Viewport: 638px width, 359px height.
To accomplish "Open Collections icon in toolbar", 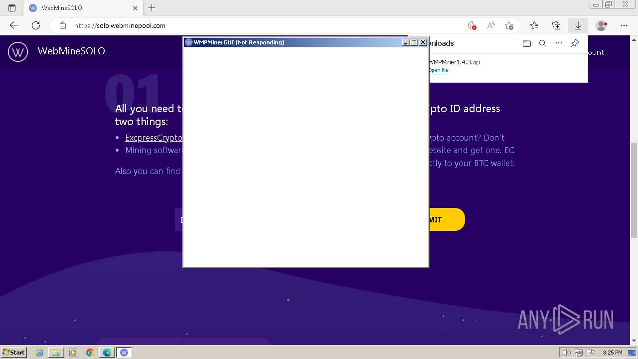I will tap(556, 25).
